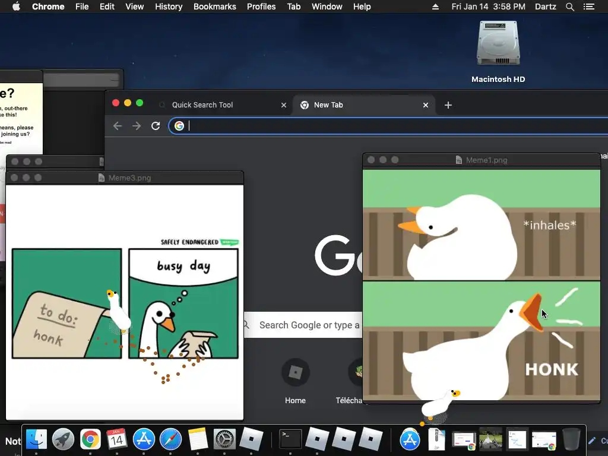Restore minimized Chrome window thumbnail beside Trash
Viewport: 608px width, 456px height.
pos(544,441)
